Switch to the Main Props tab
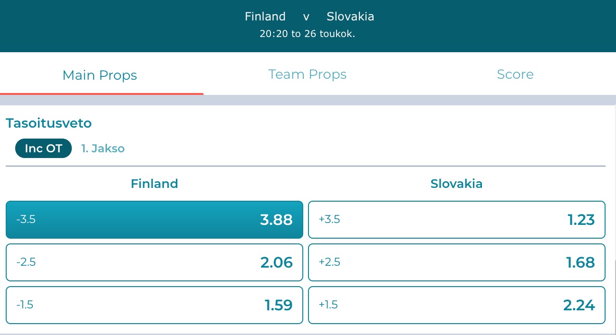 point(100,75)
